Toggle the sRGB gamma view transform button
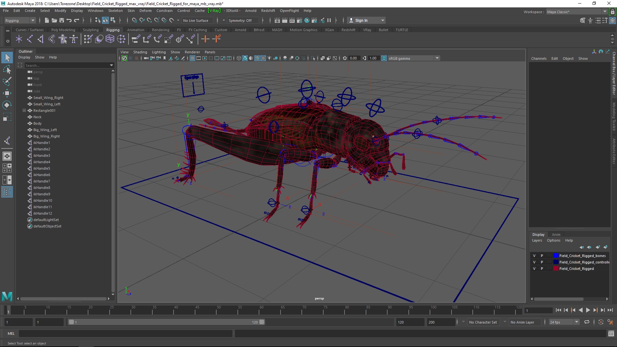 384,58
